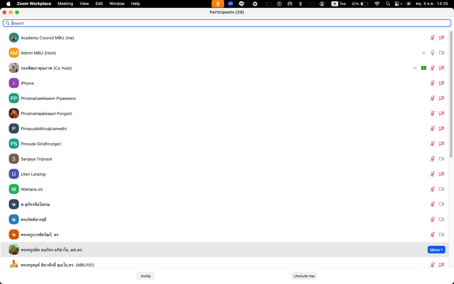The height and width of the screenshot is (284, 454).
Task: Open the Meeting menu
Action: [x=65, y=4]
